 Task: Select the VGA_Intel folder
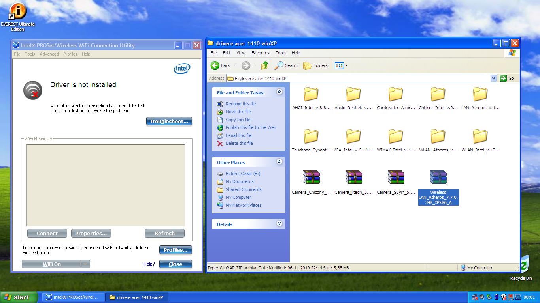click(354, 140)
